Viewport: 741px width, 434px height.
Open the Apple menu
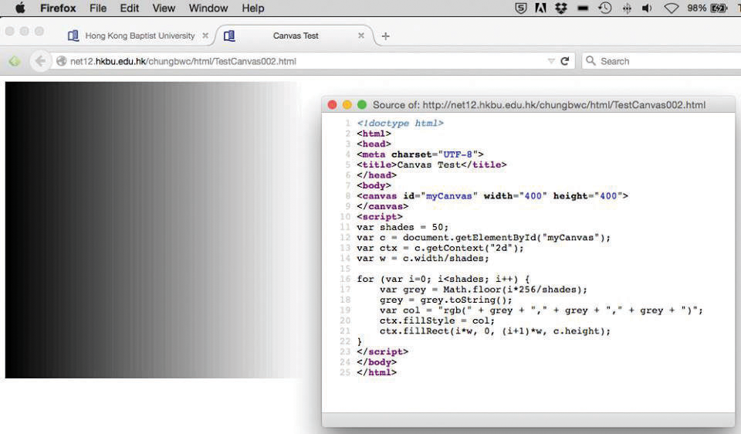pyautogui.click(x=20, y=8)
